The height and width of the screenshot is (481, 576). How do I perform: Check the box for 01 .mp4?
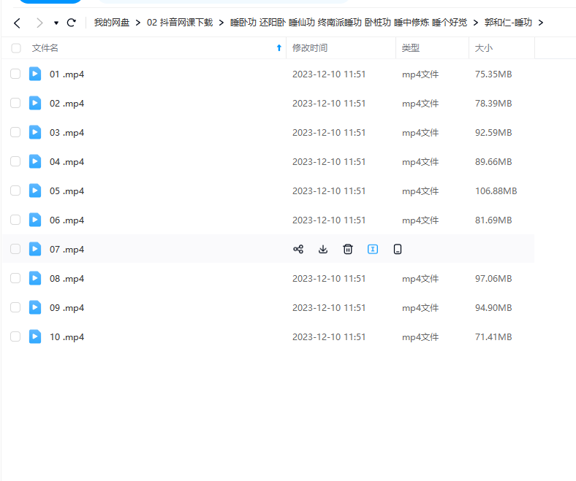click(x=15, y=74)
